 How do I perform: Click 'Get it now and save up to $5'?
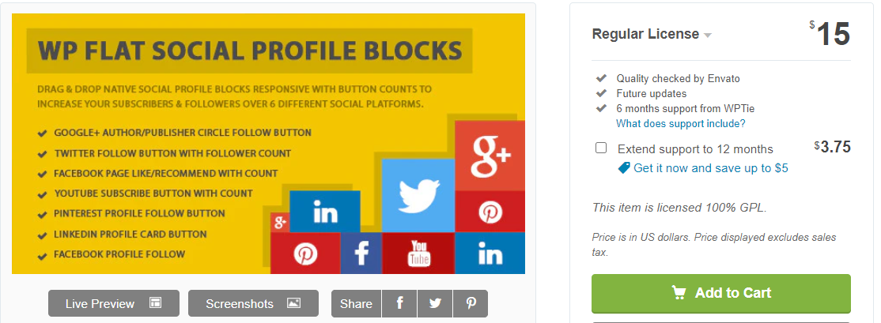click(x=711, y=167)
